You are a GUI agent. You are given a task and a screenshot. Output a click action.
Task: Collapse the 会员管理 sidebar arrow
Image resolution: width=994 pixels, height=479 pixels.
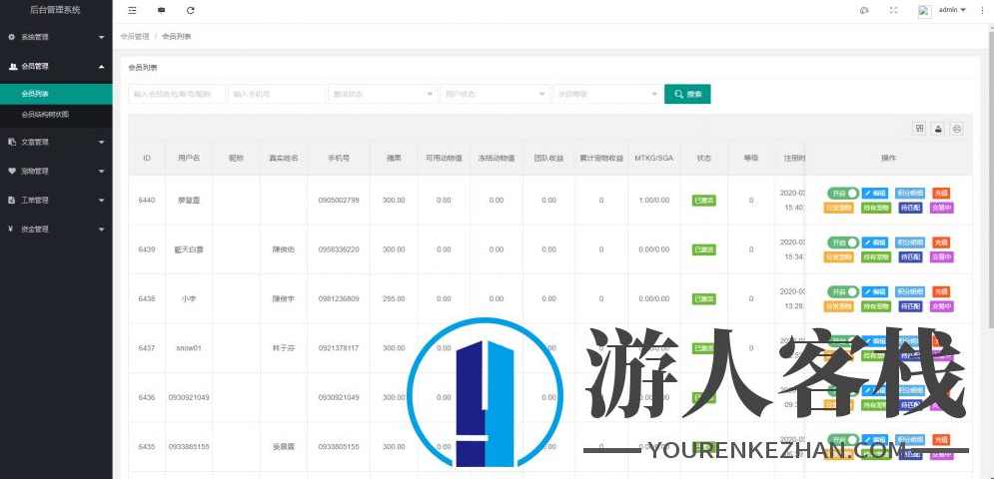[x=102, y=66]
